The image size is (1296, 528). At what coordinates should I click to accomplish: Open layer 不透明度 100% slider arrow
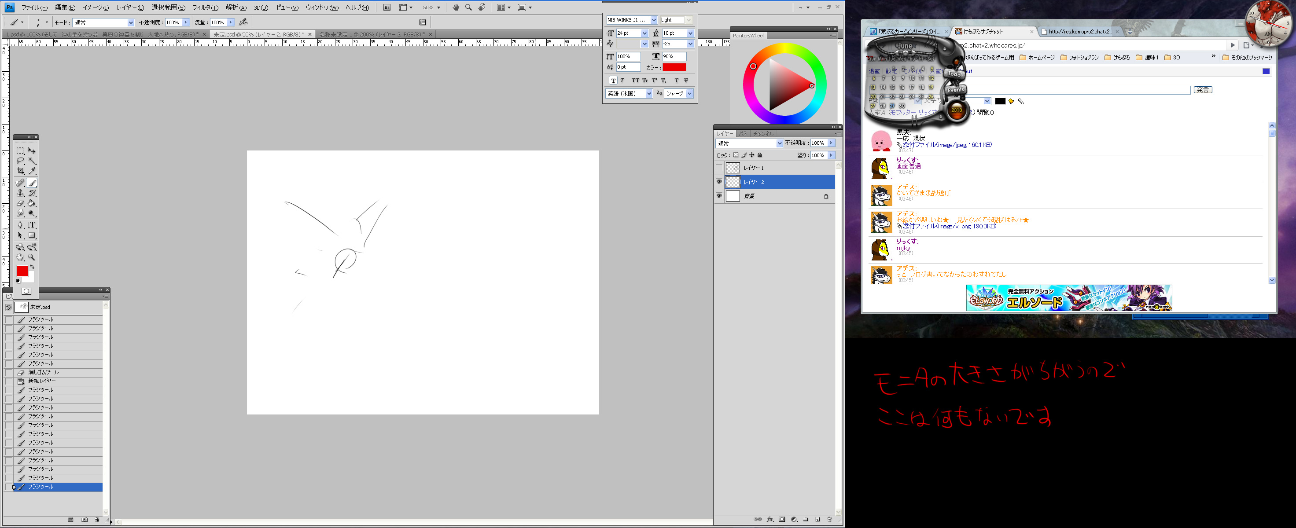click(x=831, y=143)
